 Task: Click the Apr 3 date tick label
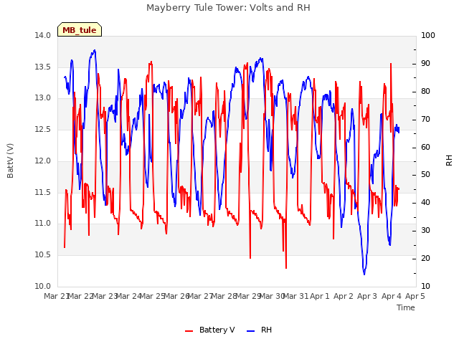click(367, 296)
